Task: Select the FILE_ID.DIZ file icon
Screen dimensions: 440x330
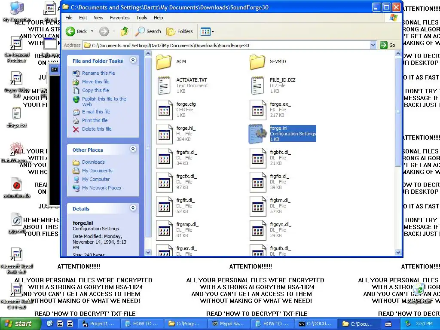Action: pyautogui.click(x=257, y=86)
